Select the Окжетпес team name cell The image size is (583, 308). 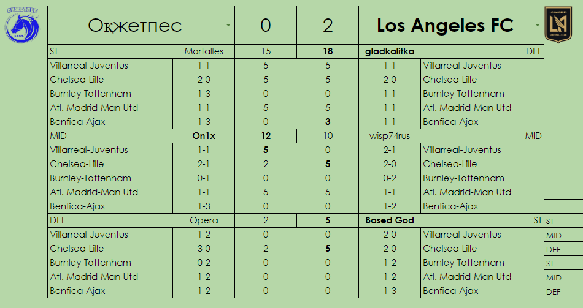[x=135, y=26]
